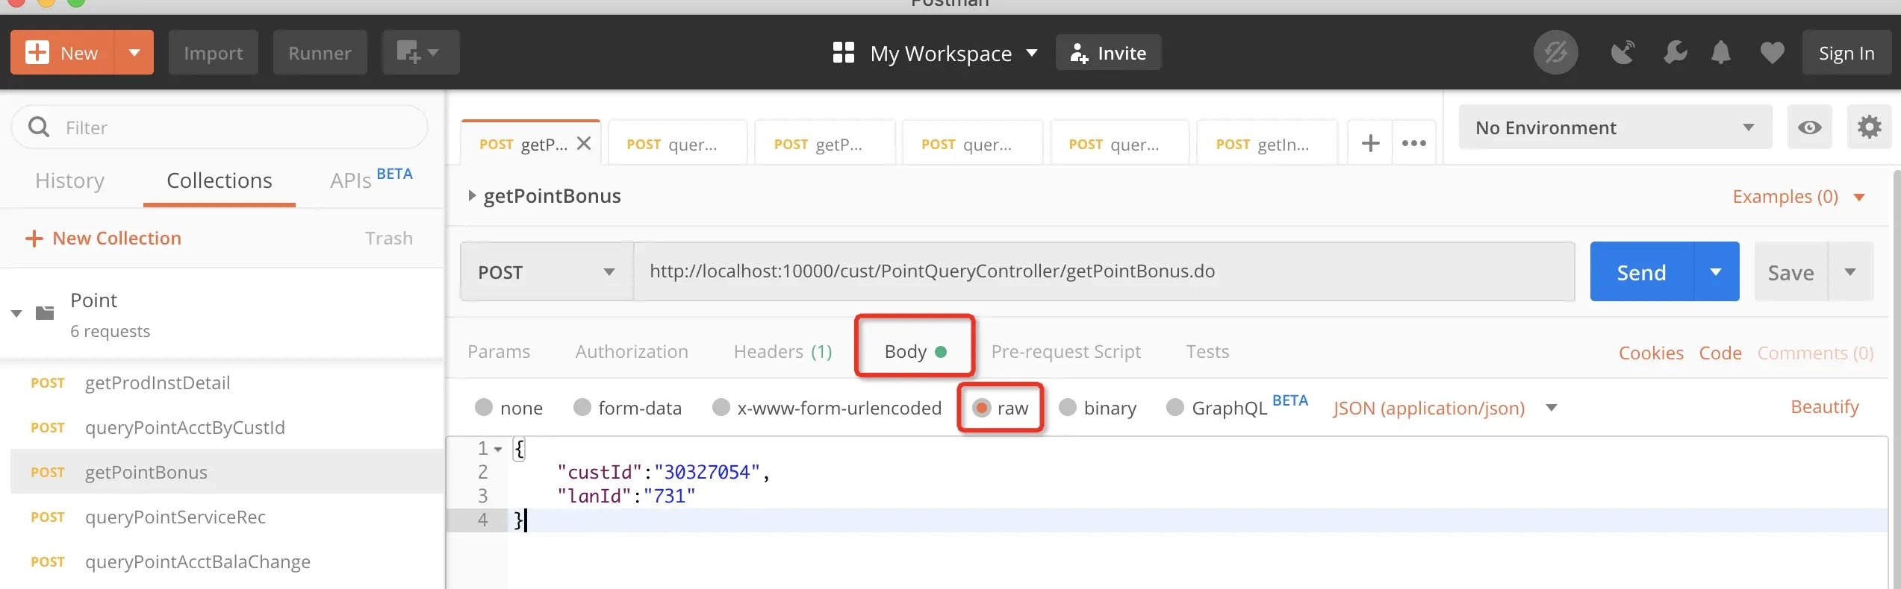This screenshot has height=589, width=1901.
Task: Click the Invite button
Action: coord(1108,53)
